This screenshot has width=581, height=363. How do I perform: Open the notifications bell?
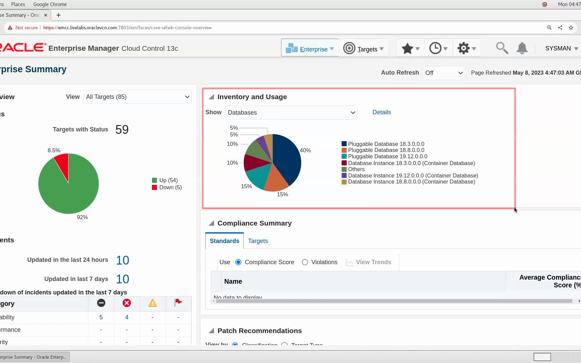pos(522,48)
